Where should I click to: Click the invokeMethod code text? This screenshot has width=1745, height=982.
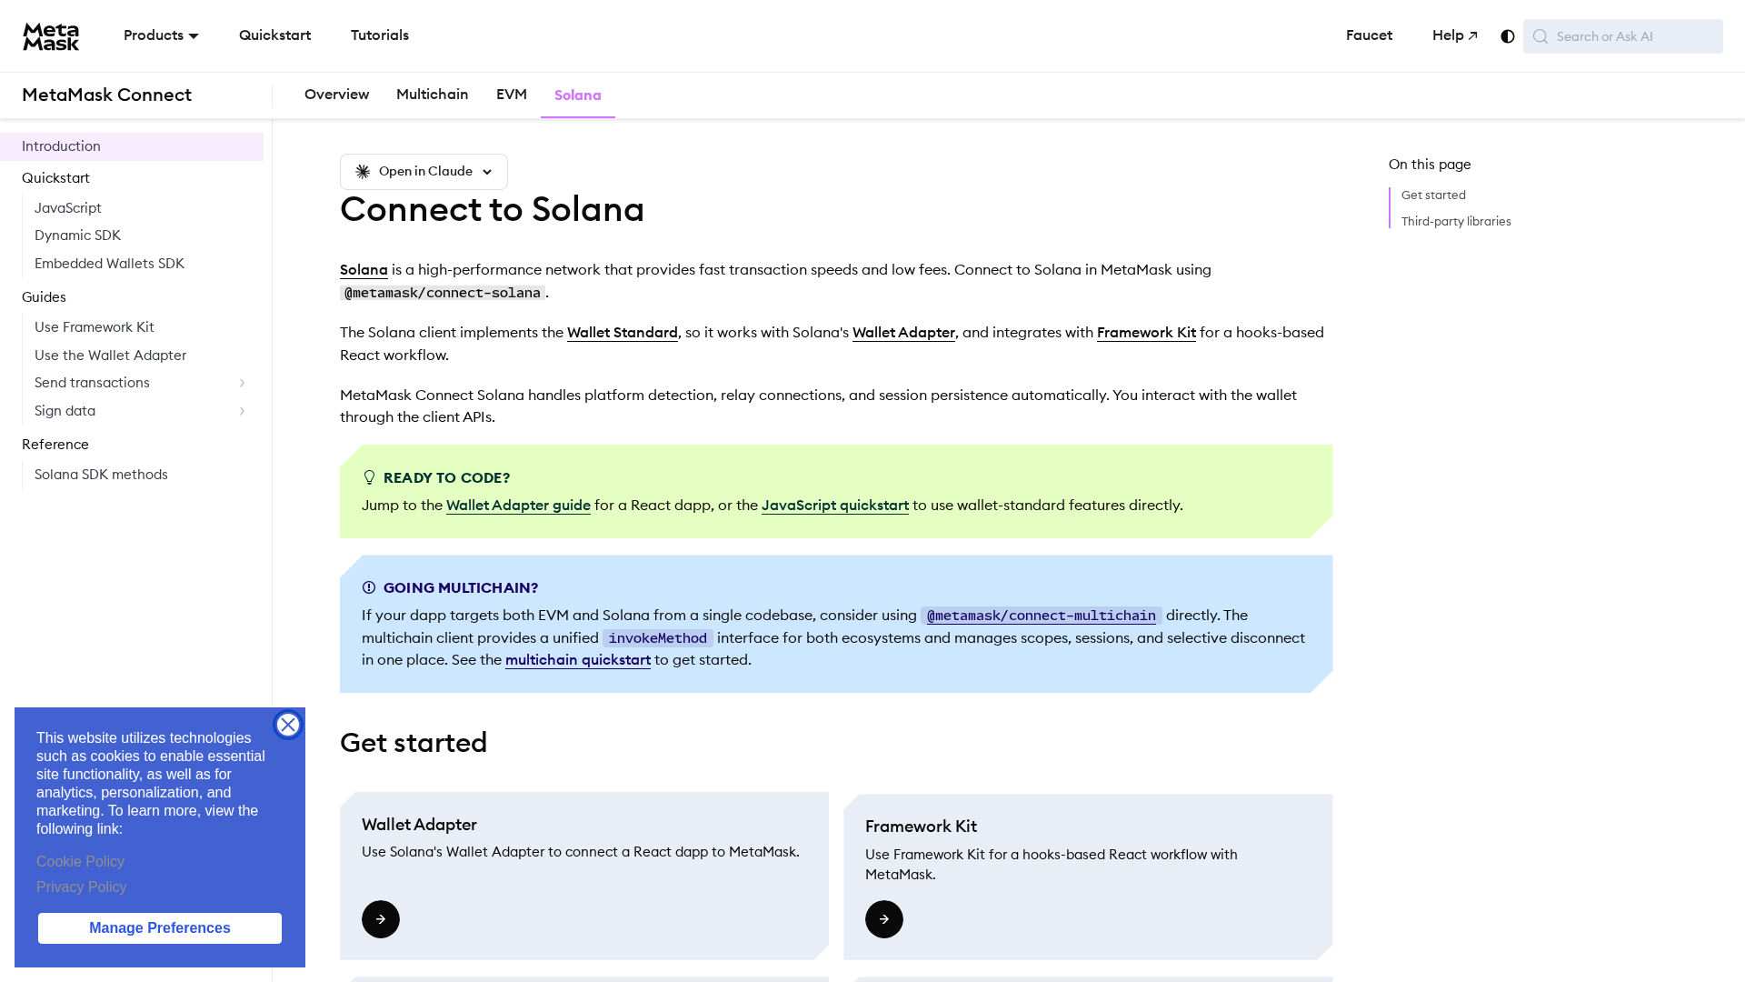[x=658, y=638]
